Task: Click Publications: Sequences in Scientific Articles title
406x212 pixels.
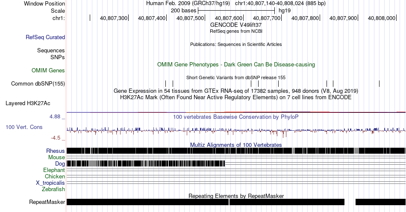Action: [x=236, y=44]
